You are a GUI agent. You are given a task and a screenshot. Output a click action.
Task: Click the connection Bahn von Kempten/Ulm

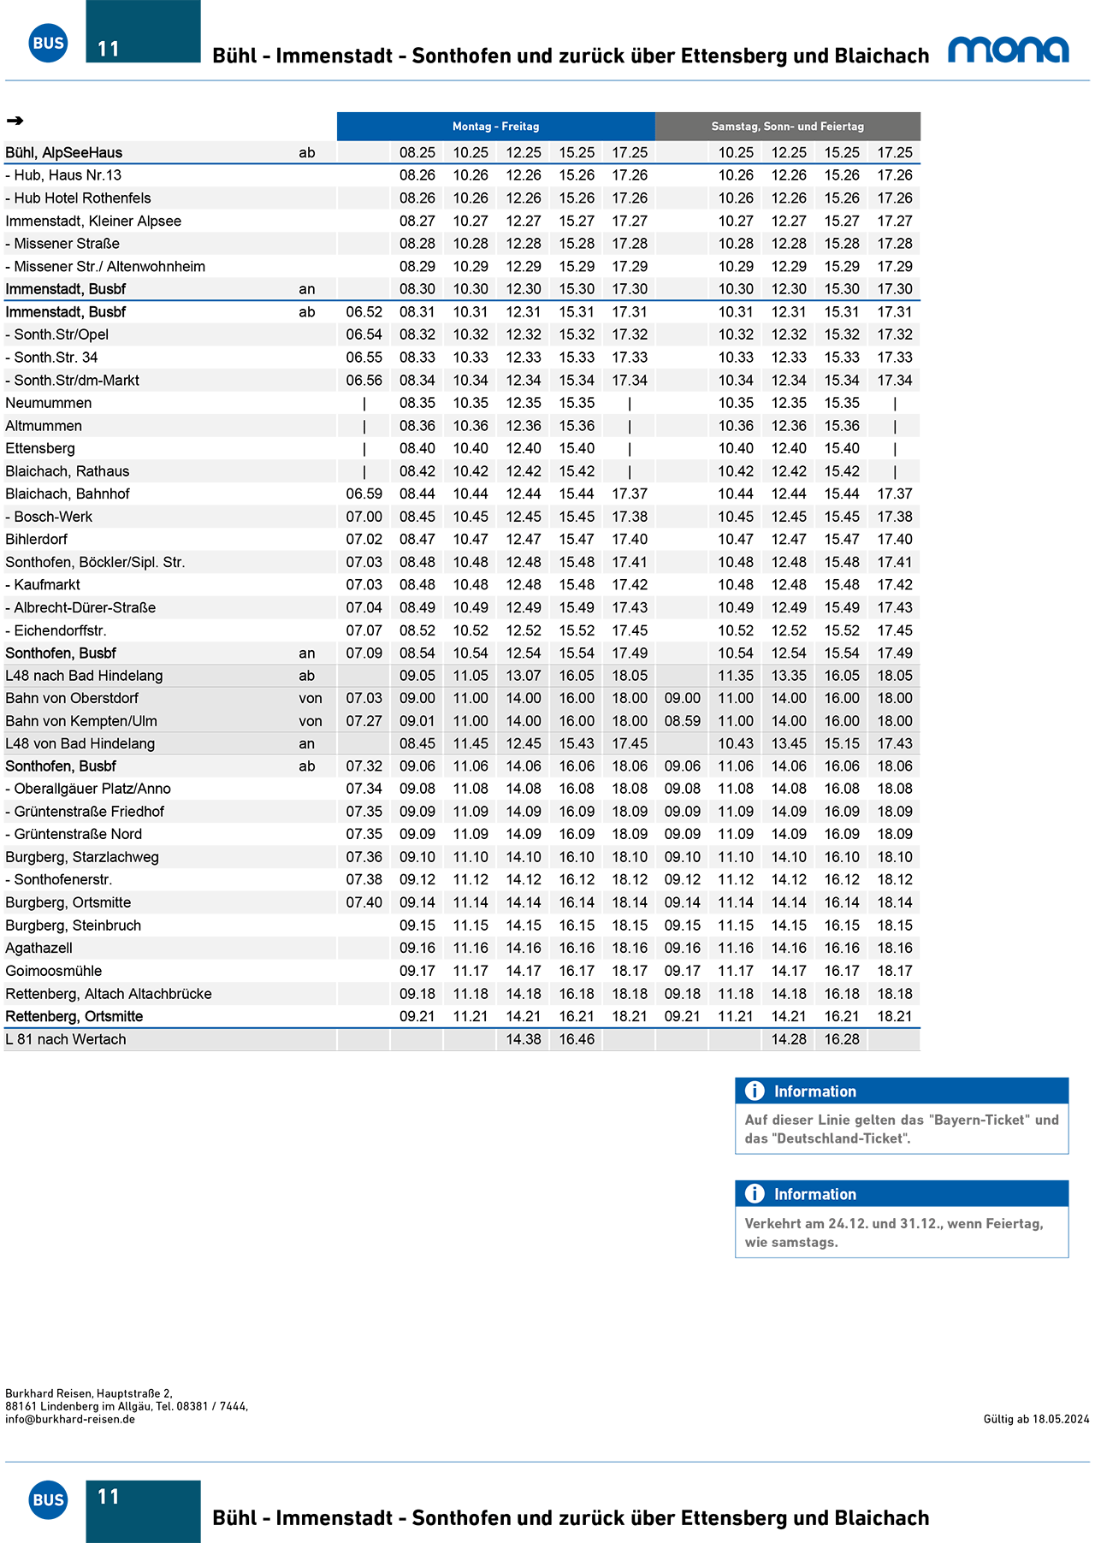81,721
